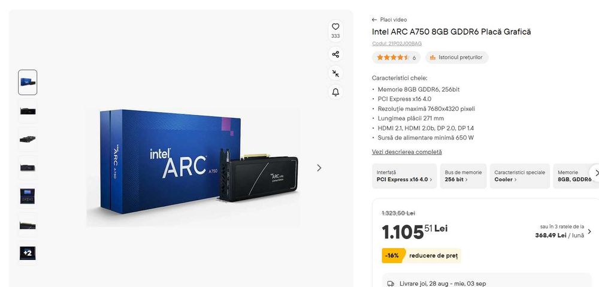Click the product code 21P02J00BAG link

pyautogui.click(x=397, y=44)
